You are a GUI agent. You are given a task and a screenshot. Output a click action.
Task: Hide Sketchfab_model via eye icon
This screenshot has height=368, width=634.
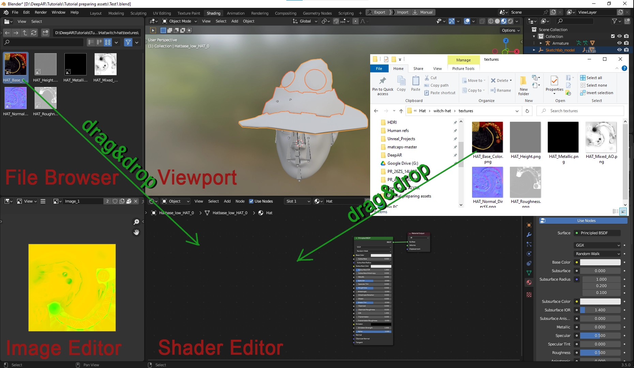click(620, 50)
